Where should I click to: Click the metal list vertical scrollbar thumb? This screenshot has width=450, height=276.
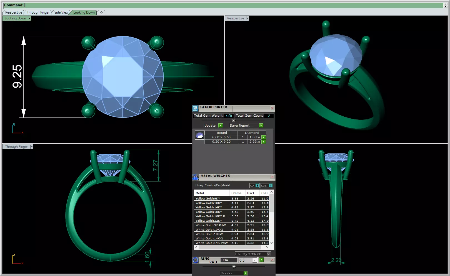272,203
